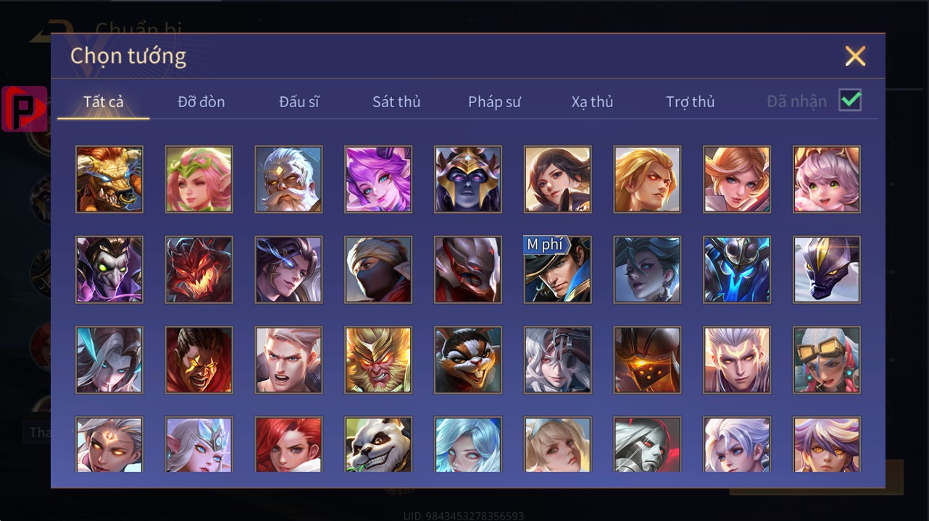Switch to the Đỡ đòn tab
Image resolution: width=929 pixels, height=521 pixels.
tap(201, 102)
